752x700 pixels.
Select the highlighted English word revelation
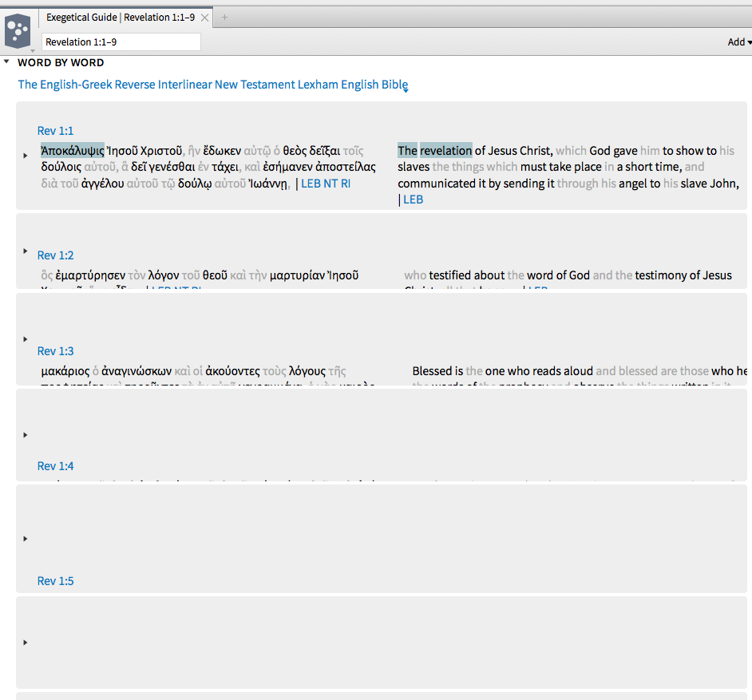pyautogui.click(x=444, y=148)
